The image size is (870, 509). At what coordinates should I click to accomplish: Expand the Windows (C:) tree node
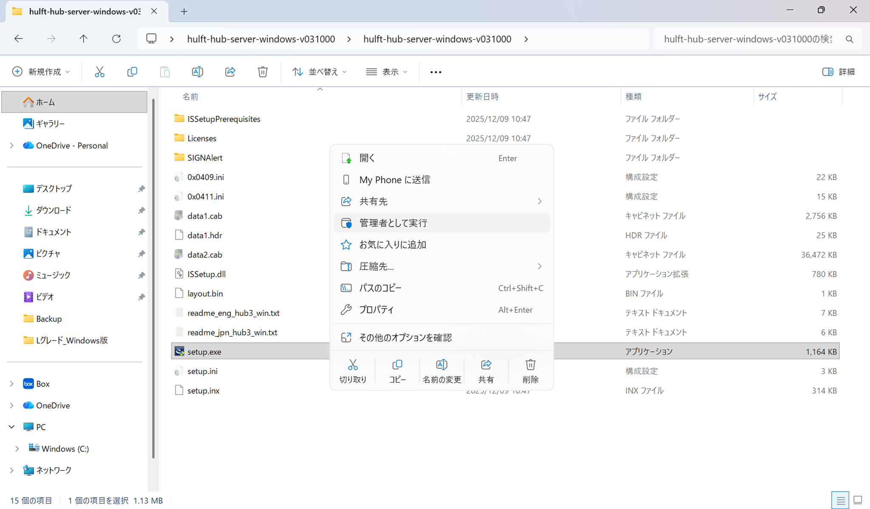click(17, 449)
